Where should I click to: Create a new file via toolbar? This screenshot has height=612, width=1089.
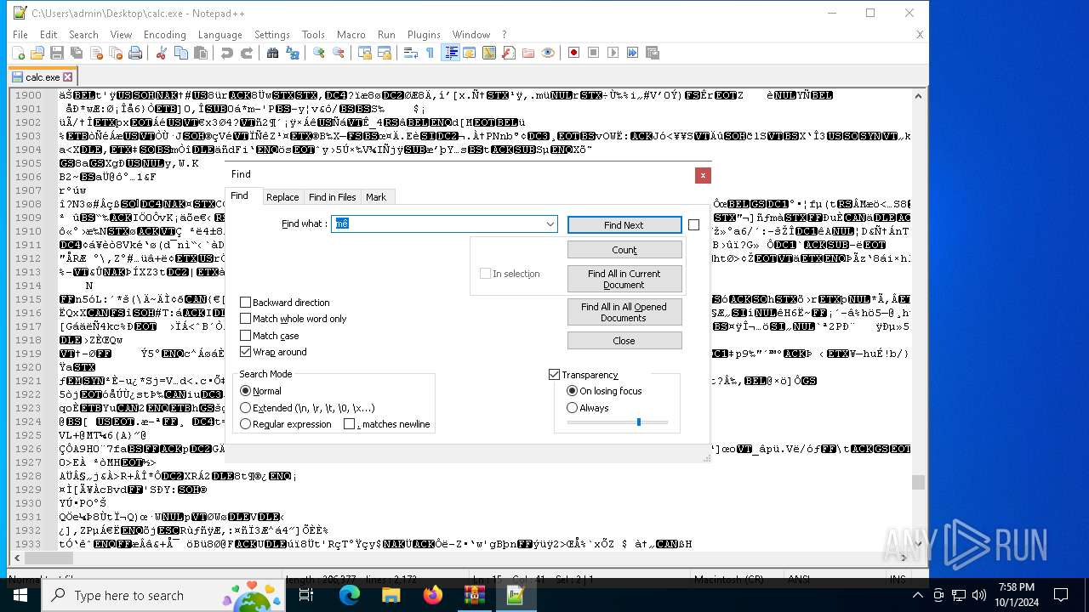coord(18,53)
